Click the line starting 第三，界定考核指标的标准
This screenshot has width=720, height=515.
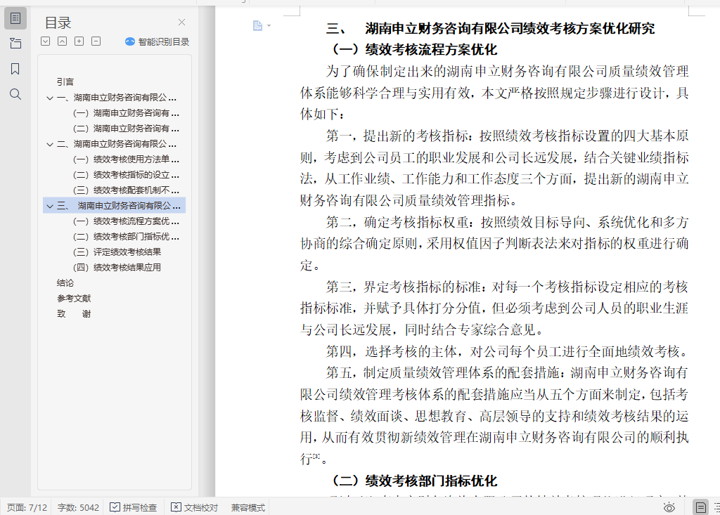[508, 287]
